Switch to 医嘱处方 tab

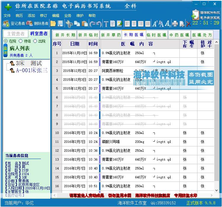tap(202, 35)
